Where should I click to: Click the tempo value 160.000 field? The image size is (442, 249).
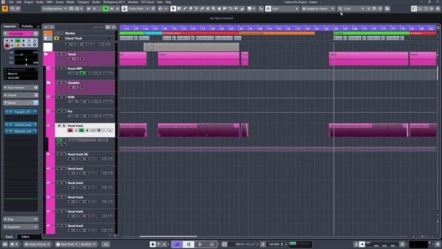pyautogui.click(x=273, y=244)
